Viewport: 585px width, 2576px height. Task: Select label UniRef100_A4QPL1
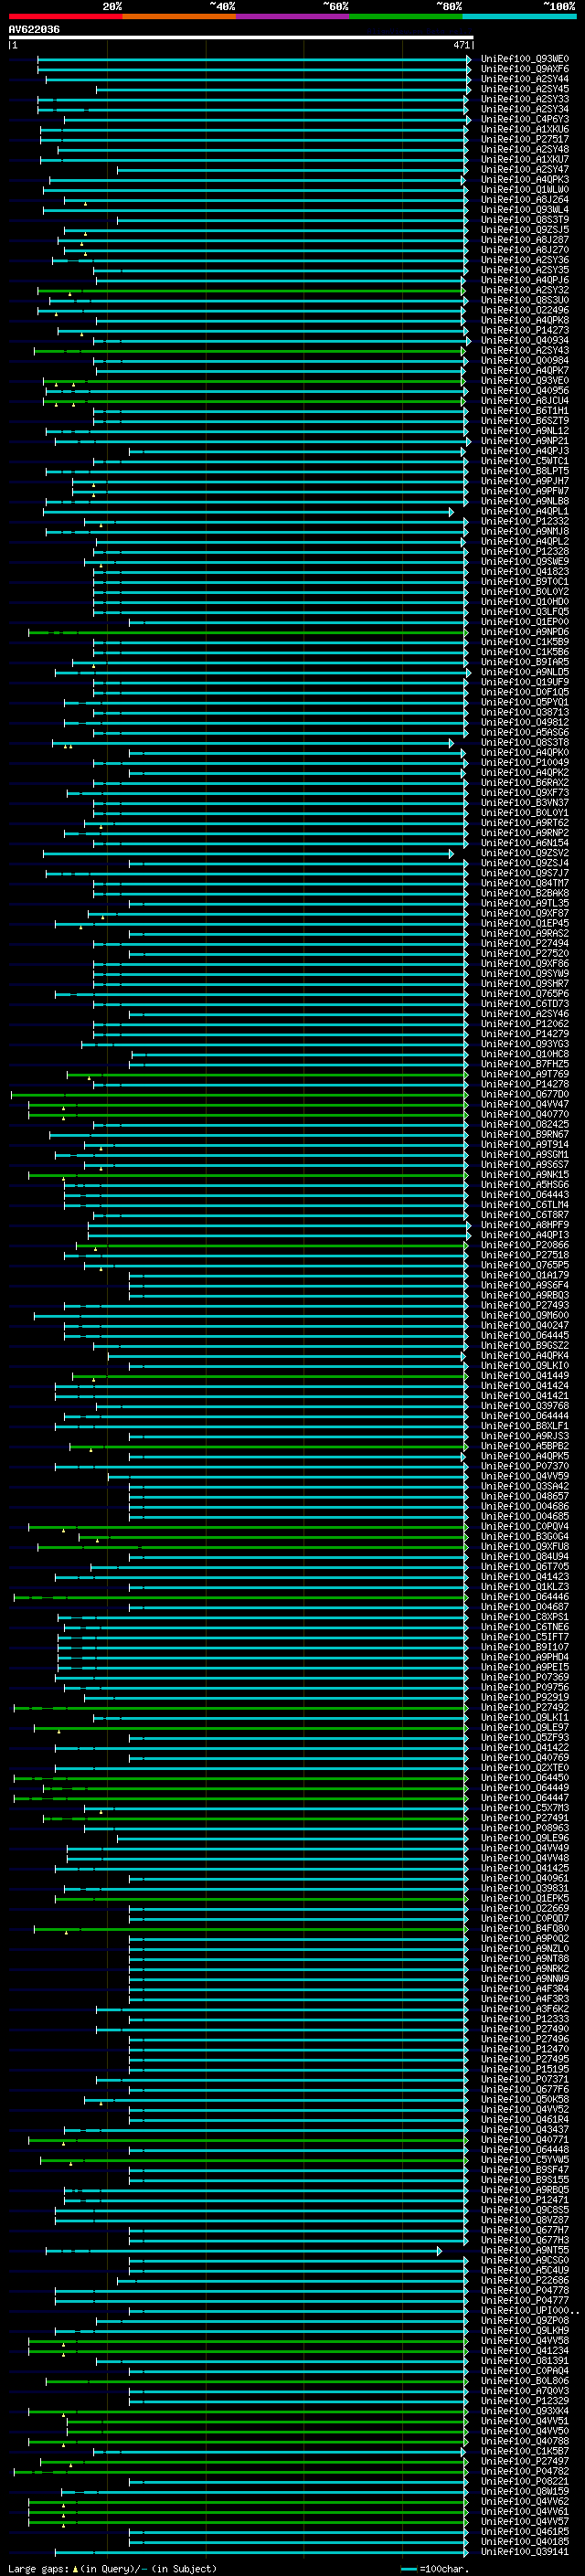[525, 511]
